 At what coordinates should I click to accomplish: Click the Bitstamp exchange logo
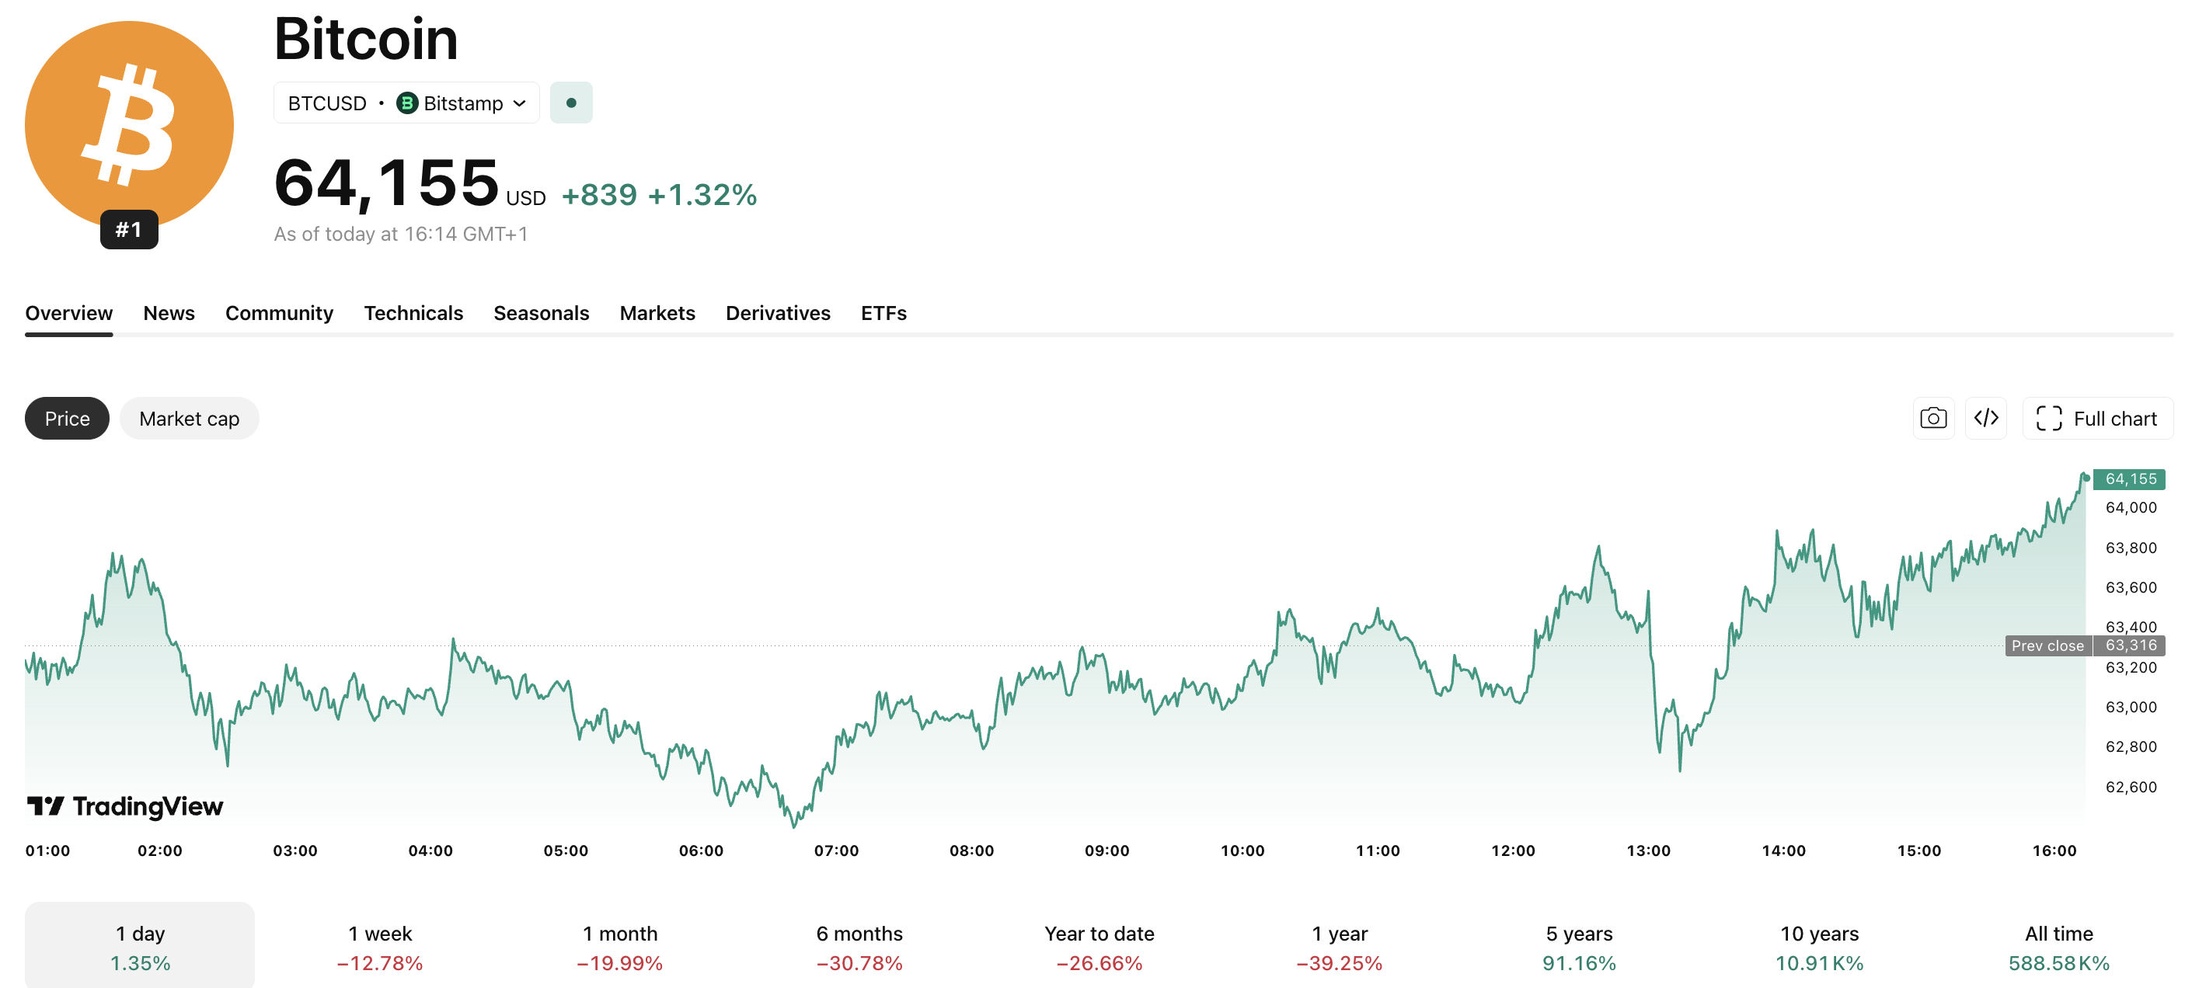point(407,103)
